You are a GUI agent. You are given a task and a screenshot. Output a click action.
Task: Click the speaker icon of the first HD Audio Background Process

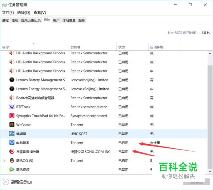12,53
